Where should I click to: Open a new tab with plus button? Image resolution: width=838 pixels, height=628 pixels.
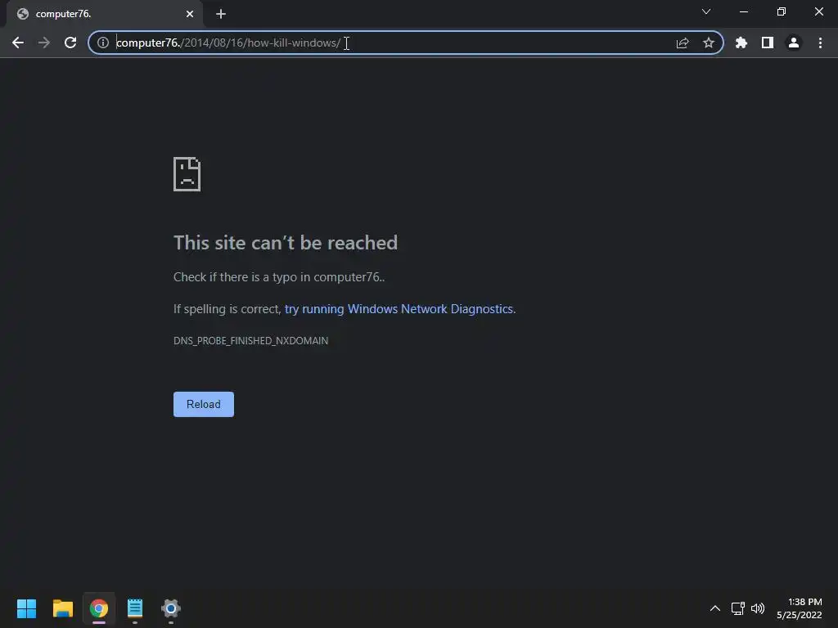(x=221, y=14)
